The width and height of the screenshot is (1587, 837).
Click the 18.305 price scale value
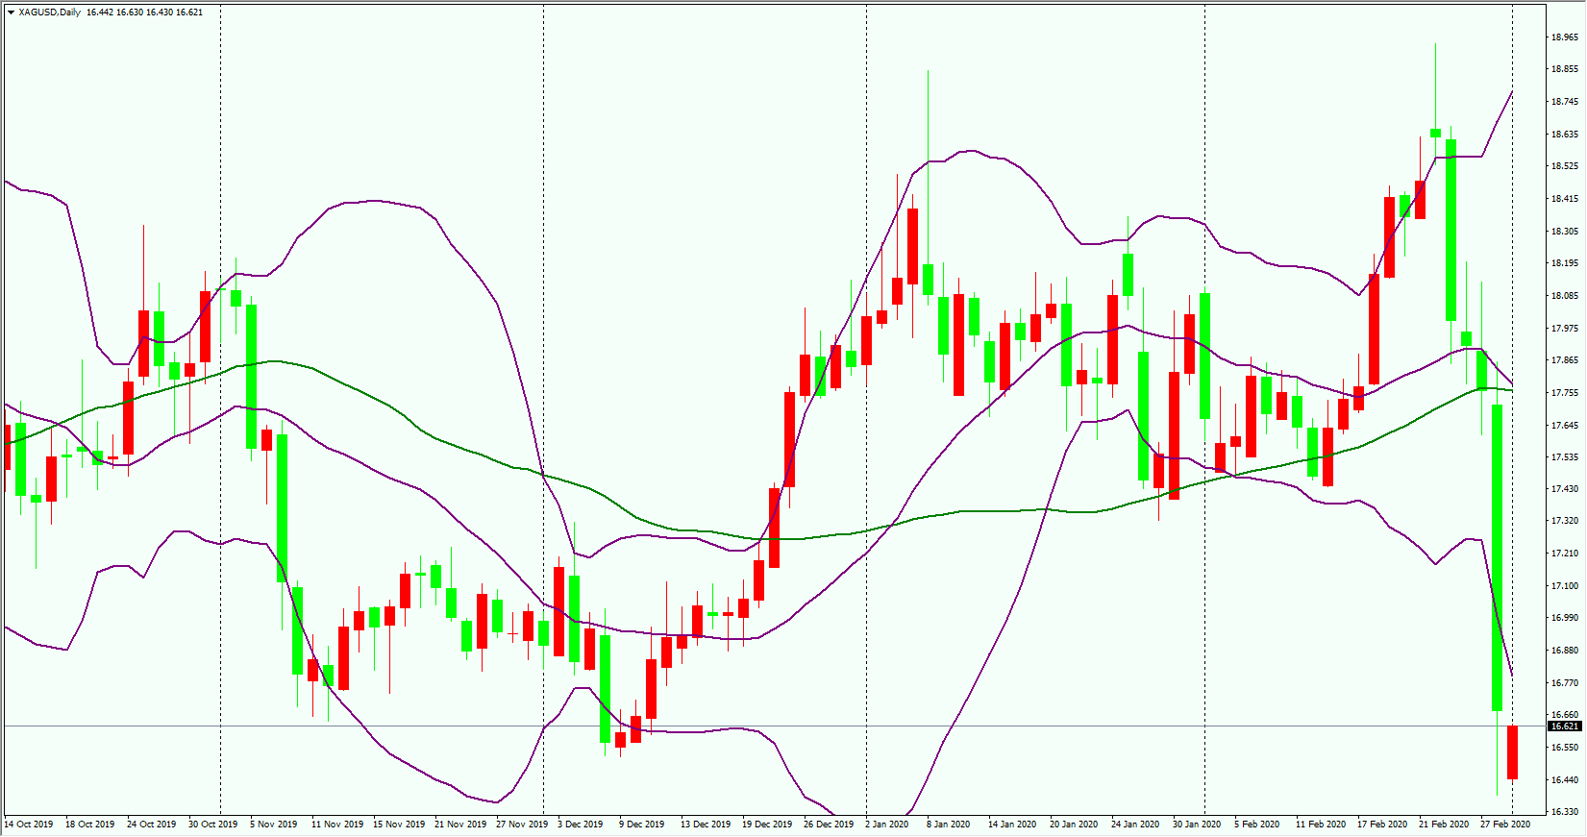pos(1565,232)
